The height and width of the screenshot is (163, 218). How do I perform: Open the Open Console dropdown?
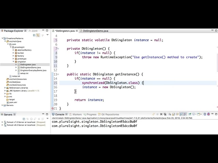tap(201, 114)
